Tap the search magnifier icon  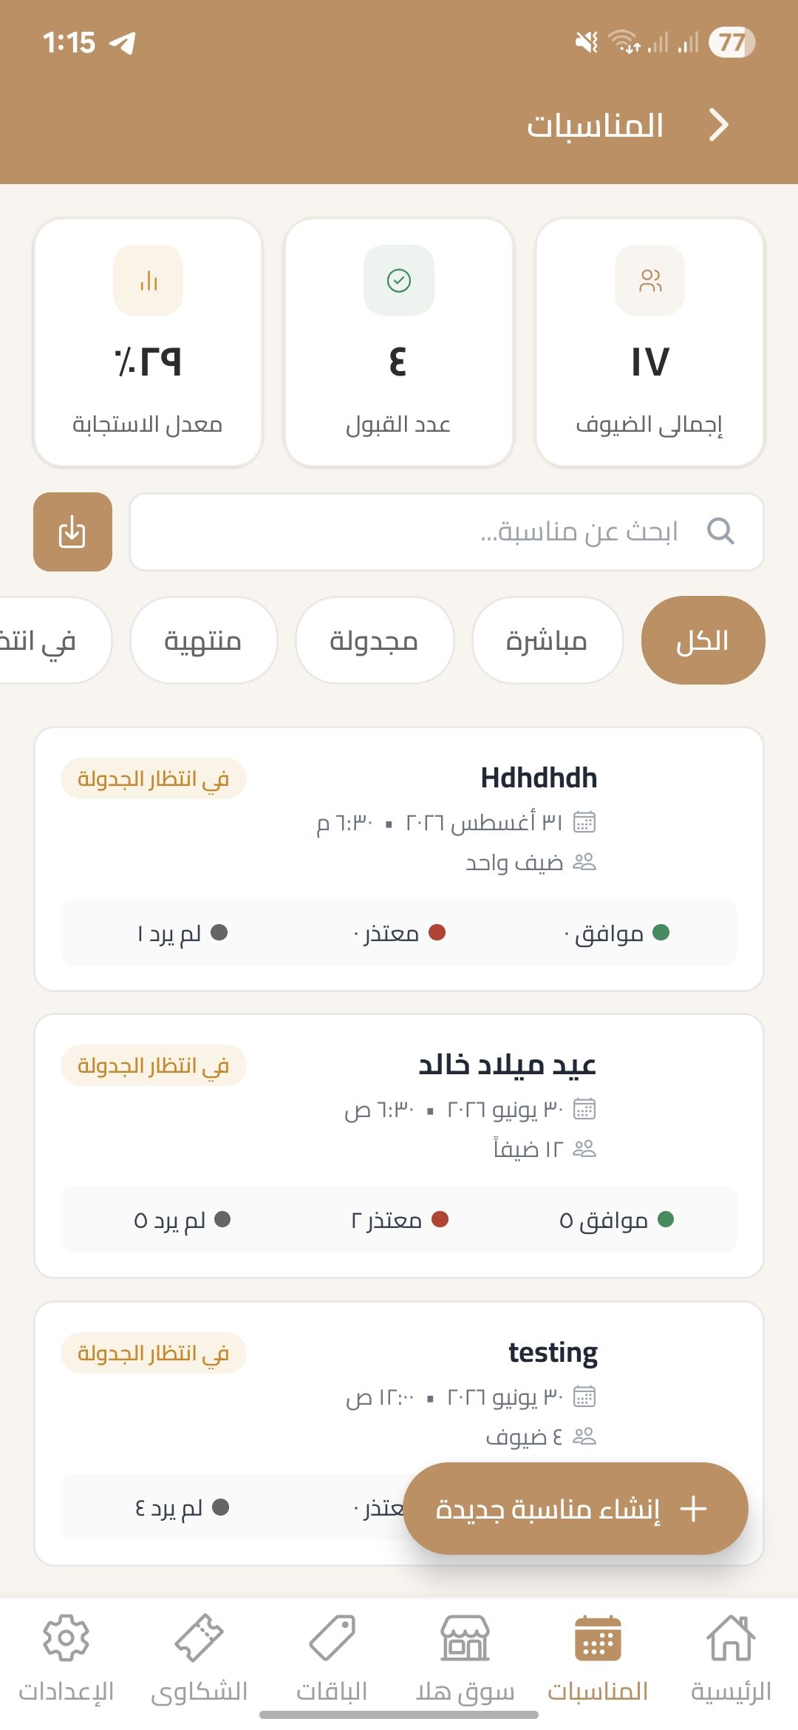point(720,531)
